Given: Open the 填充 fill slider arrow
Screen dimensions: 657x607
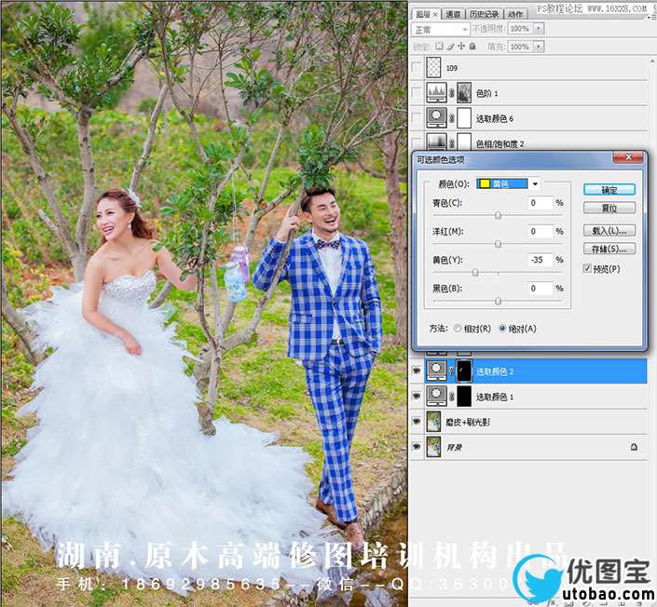Looking at the screenshot, I should 540,46.
